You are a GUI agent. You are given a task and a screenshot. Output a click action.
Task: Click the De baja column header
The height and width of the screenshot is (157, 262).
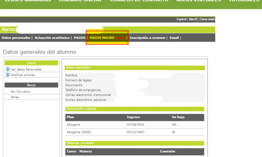[178, 117]
